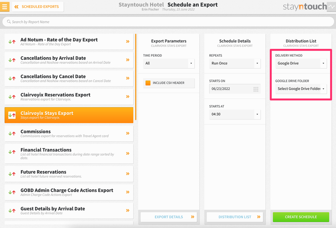Screen dimensions: 336x228
Task: Click the staynтouch logo
Action: coord(305,7)
